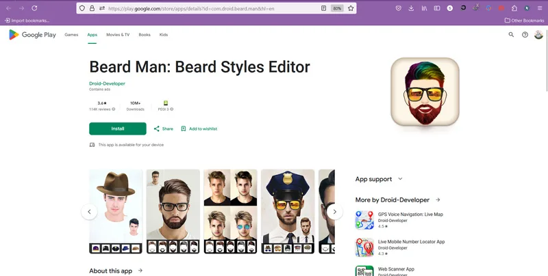Add Beard Man to wishlist
Screen dimensions: 548x276
point(199,128)
